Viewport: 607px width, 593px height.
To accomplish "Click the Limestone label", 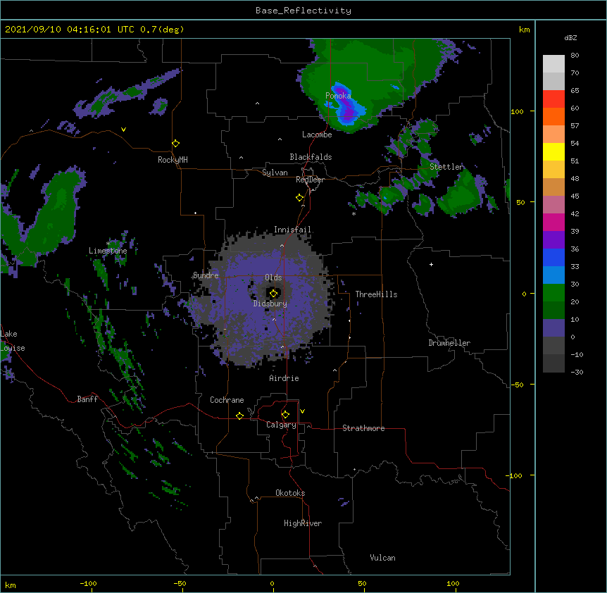I will (x=108, y=251).
